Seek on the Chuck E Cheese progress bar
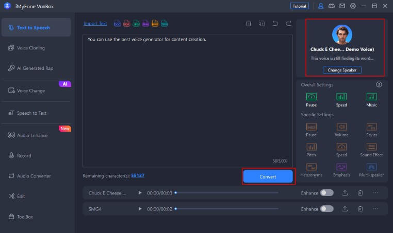393x233 pixels. (226, 193)
